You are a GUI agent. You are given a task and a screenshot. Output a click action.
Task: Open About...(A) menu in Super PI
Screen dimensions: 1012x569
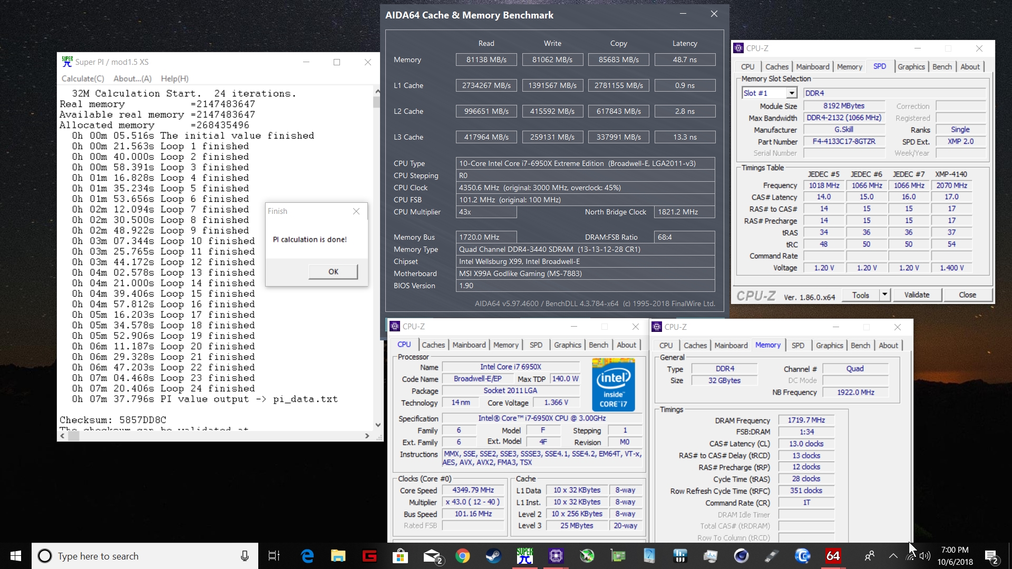[x=132, y=79]
